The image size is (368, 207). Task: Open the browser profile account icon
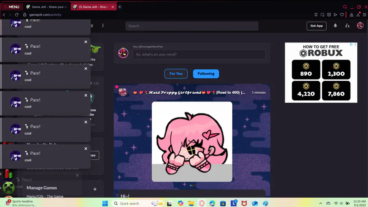[351, 15]
